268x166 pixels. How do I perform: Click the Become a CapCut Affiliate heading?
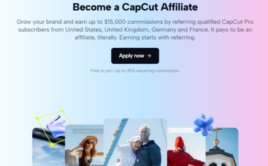(x=135, y=7)
